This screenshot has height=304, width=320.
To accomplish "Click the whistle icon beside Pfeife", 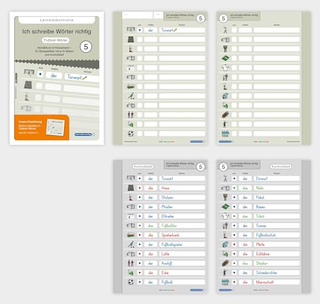I will click(225, 244).
